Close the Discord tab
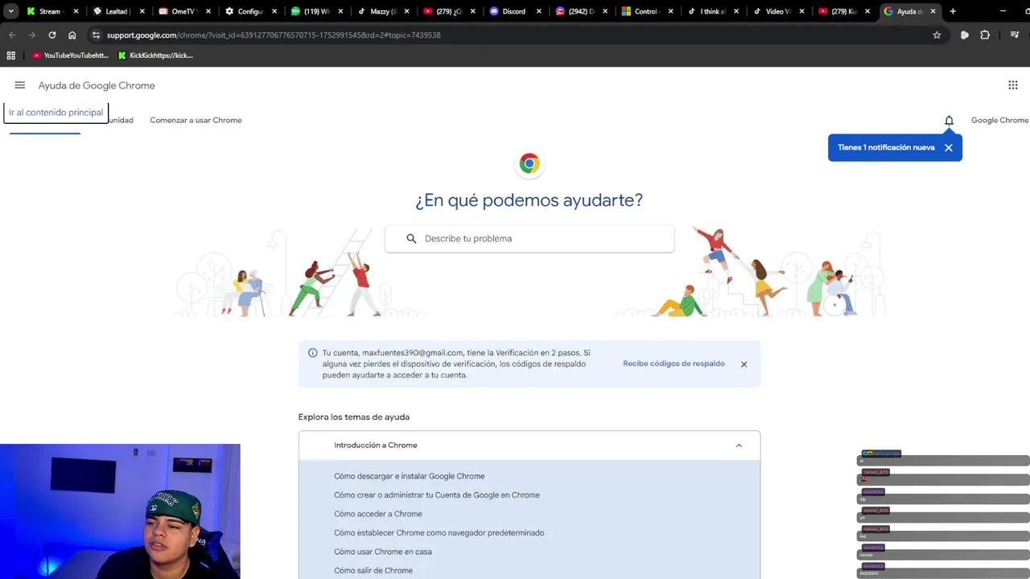Viewport: 1030px width, 579px height. (538, 11)
